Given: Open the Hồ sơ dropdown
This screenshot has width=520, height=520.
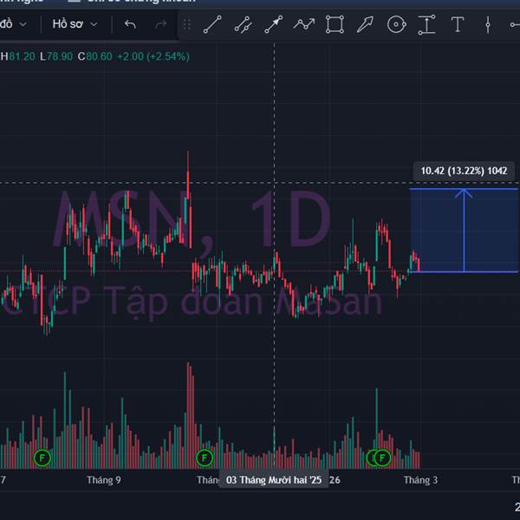Looking at the screenshot, I should 75,24.
